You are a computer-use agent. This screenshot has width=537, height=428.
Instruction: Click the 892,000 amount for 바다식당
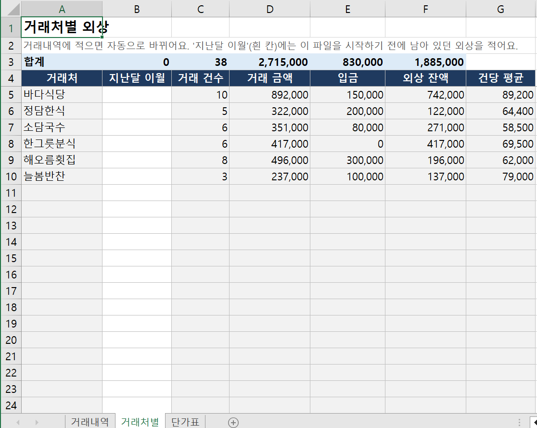(x=269, y=95)
